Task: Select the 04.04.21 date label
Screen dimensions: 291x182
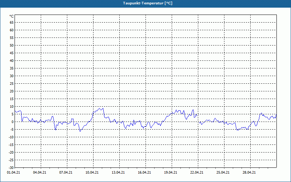Action: click(40, 173)
